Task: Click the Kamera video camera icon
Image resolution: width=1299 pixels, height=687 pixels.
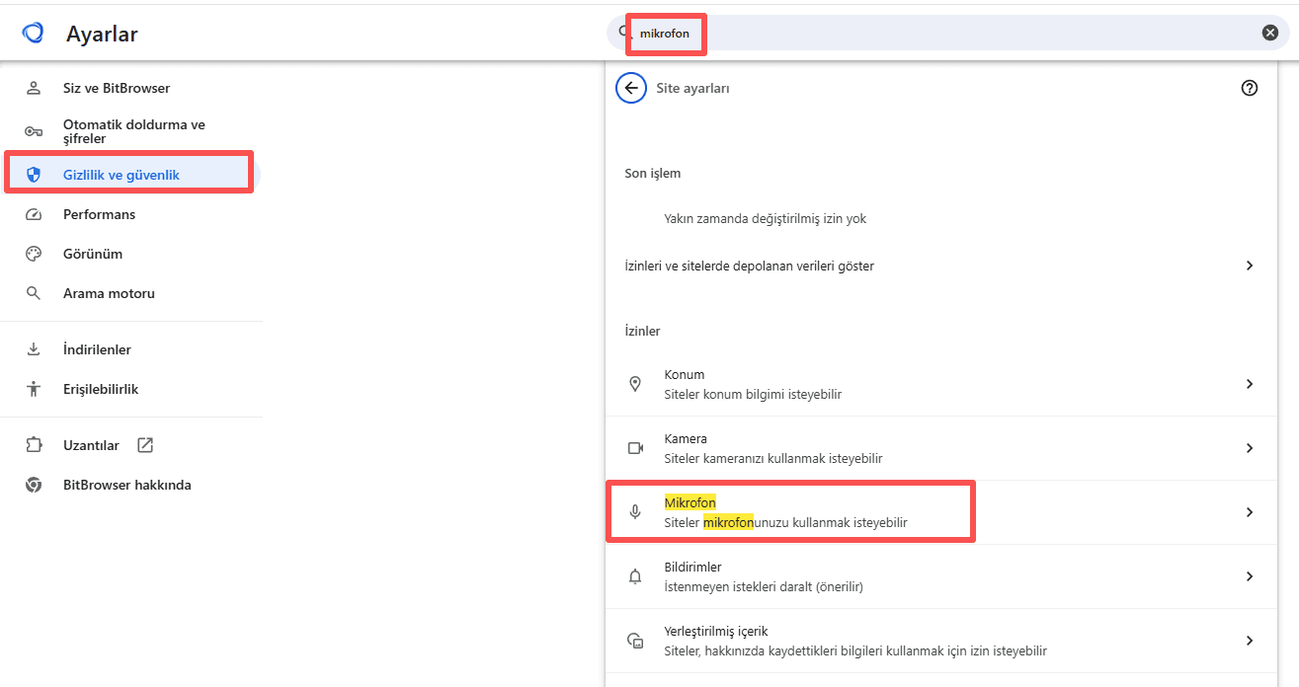Action: click(635, 448)
